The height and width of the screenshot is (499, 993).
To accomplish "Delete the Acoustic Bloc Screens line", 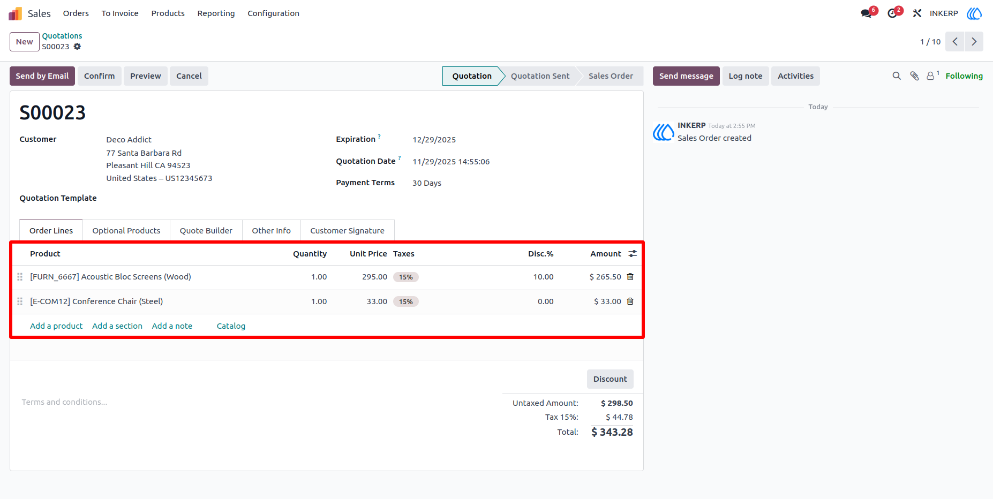I will click(630, 277).
